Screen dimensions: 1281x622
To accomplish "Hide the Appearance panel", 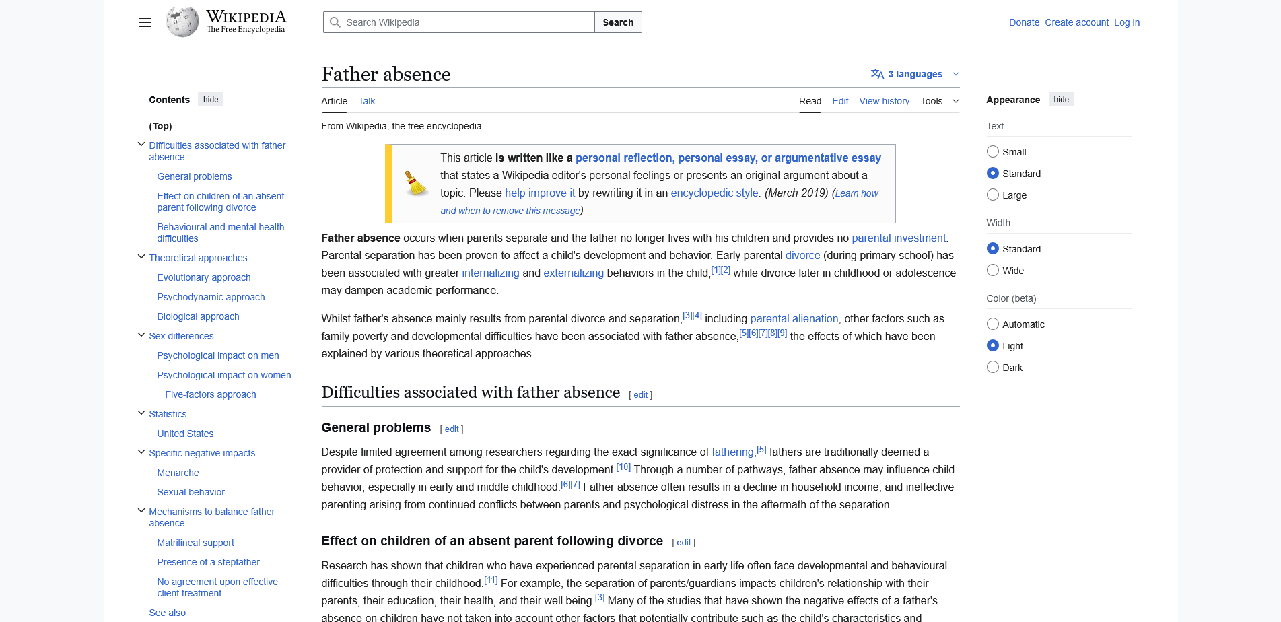I will coord(1062,100).
